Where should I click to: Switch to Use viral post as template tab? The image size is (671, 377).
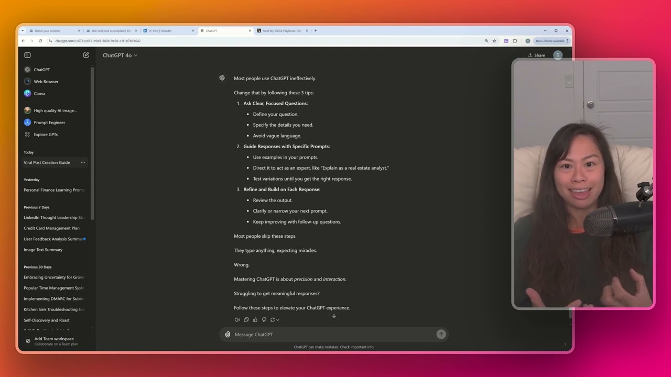coord(112,31)
